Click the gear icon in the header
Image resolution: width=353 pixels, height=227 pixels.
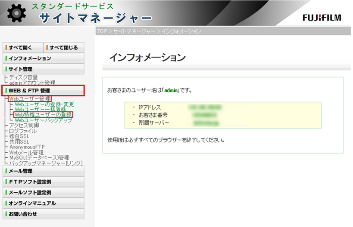pos(16,14)
